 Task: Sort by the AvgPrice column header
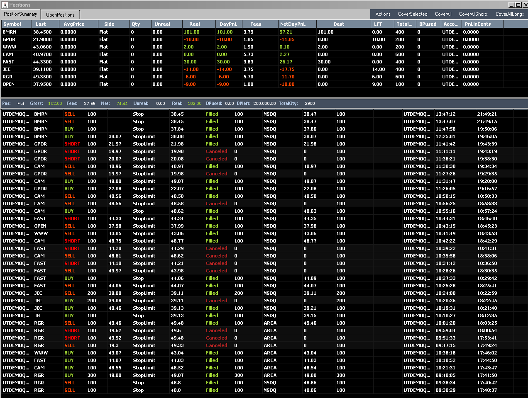tap(78, 24)
